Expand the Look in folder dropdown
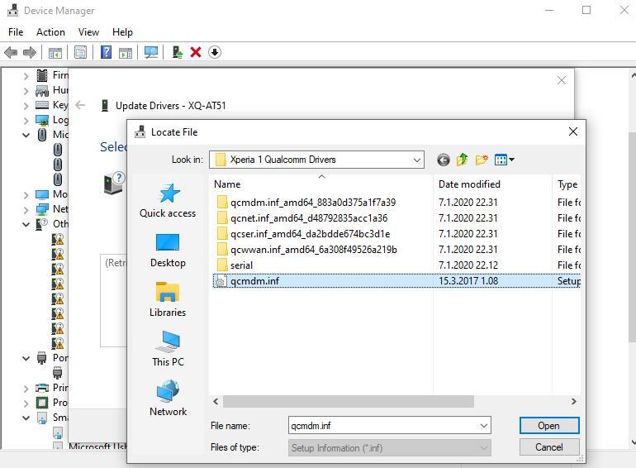The height and width of the screenshot is (468, 636). pyautogui.click(x=417, y=160)
